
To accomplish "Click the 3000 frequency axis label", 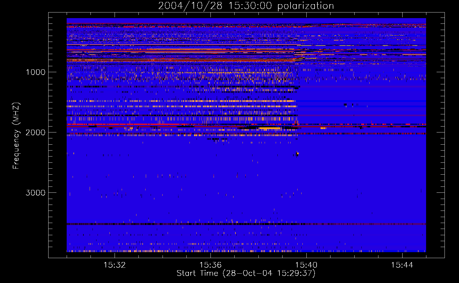I will [36, 193].
